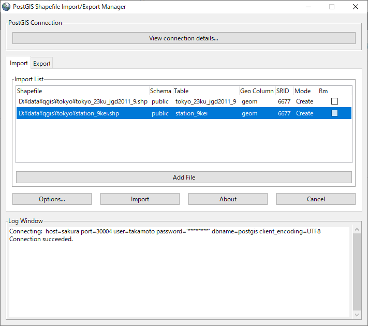Start the shapefile Import
This screenshot has width=368, height=326.
140,199
